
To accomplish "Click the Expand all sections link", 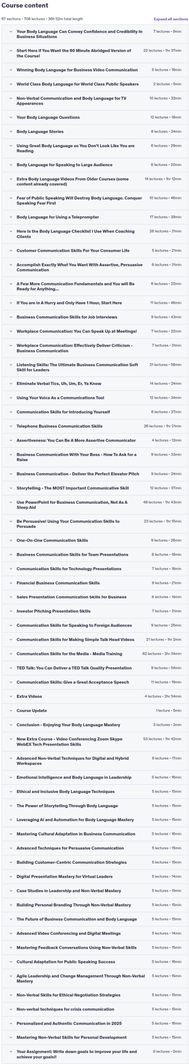I will (170, 19).
